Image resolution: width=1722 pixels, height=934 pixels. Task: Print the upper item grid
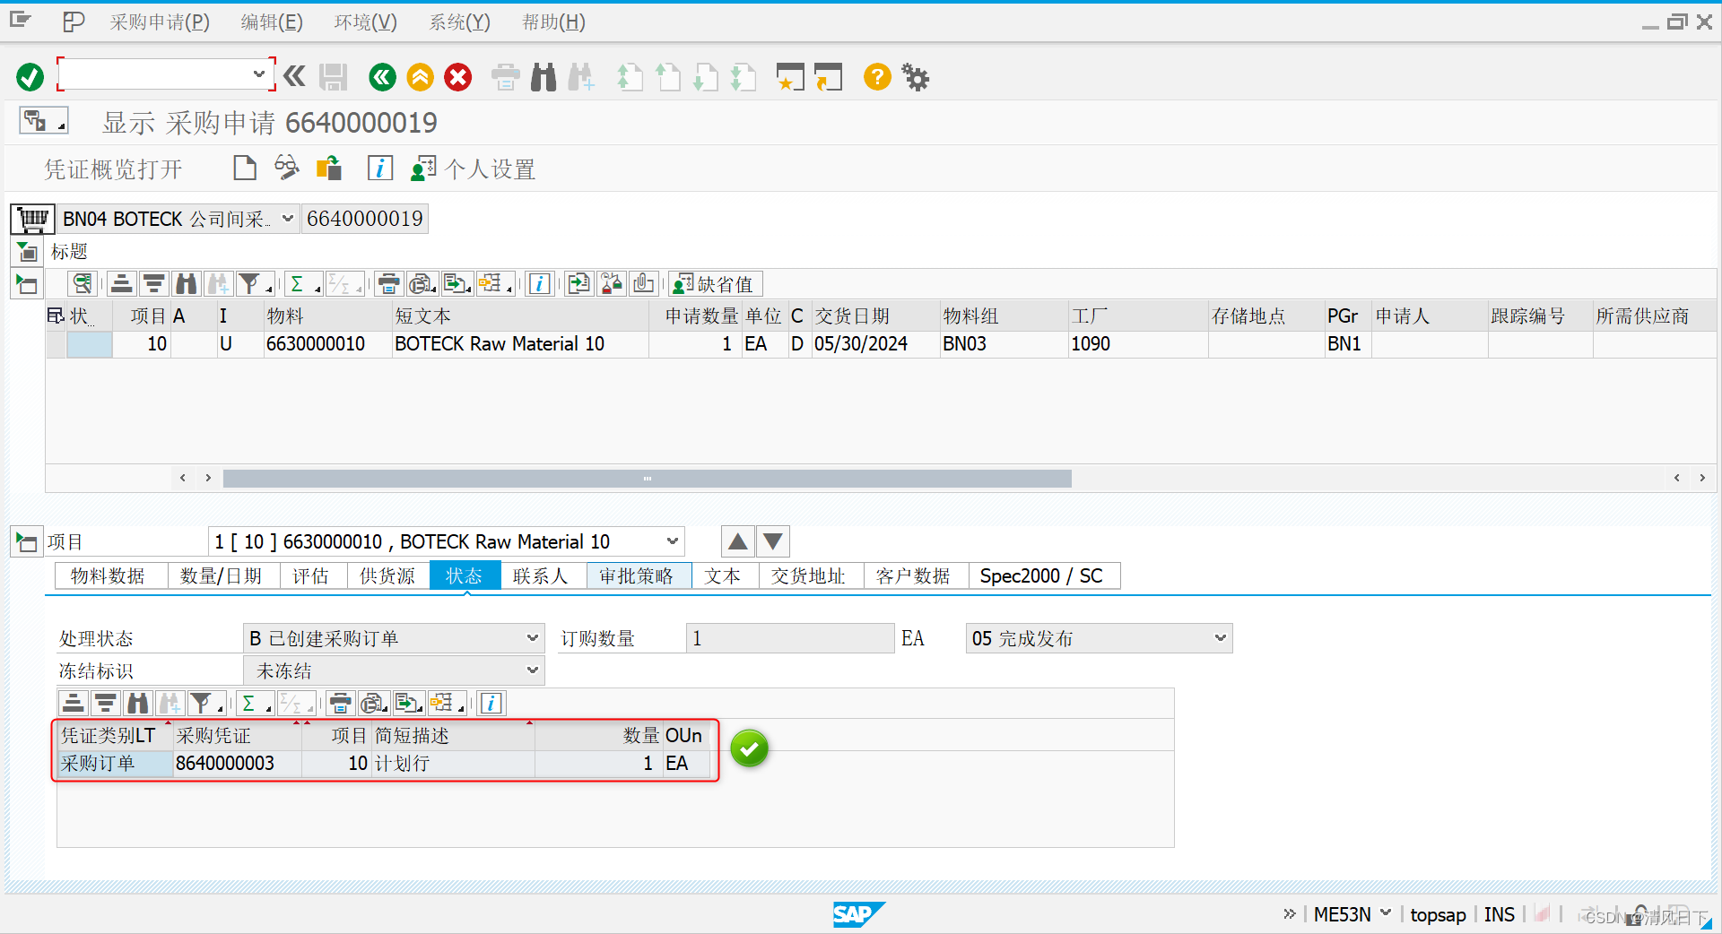[388, 284]
